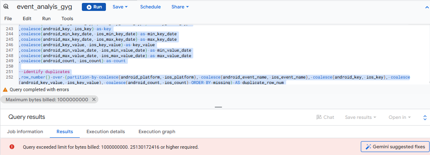
Task: Open the Execution graph tab
Action: point(157,131)
